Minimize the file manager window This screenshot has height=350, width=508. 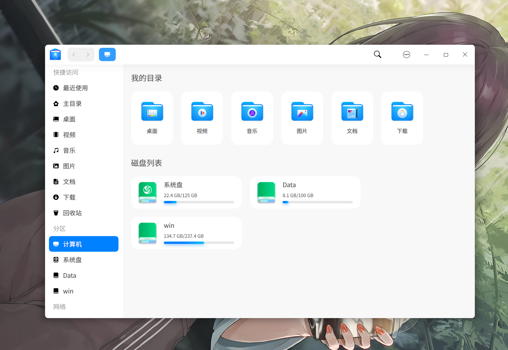426,55
